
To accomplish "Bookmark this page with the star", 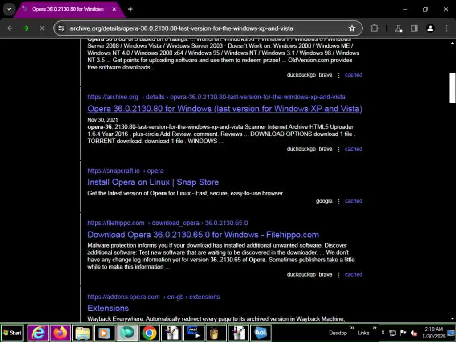I will pos(352,28).
